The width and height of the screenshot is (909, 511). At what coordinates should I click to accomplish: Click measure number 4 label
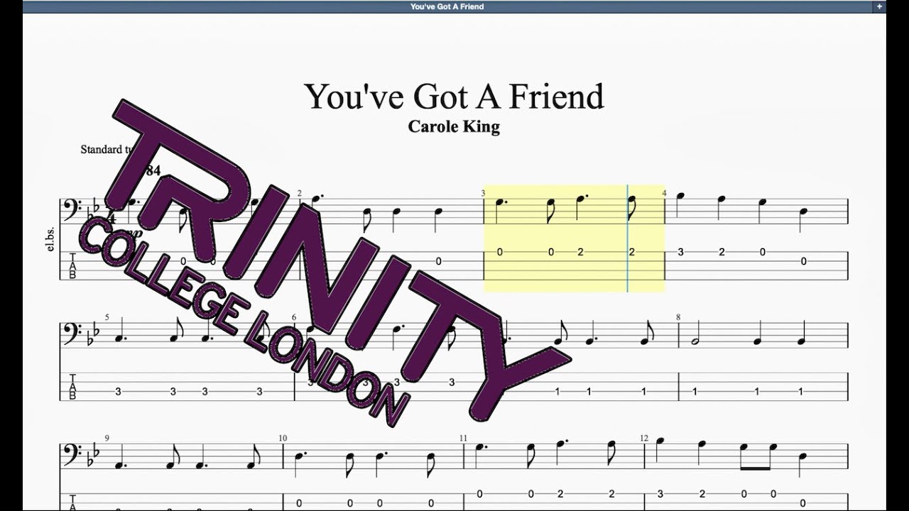pos(664,193)
